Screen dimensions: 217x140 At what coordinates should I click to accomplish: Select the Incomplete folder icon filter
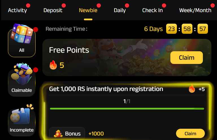pos(22,120)
